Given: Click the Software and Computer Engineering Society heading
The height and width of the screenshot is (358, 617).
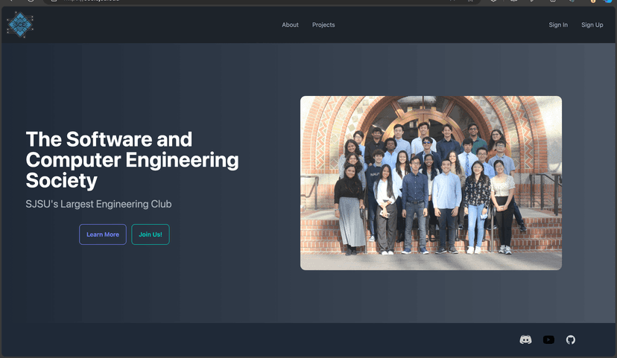Looking at the screenshot, I should click(x=132, y=159).
